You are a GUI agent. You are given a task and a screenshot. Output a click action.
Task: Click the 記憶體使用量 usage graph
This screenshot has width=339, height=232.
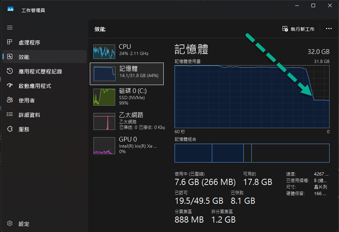pos(252,97)
